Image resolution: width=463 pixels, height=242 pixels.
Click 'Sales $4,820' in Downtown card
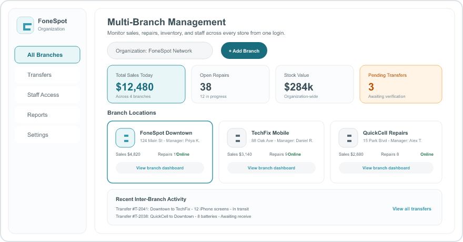pyautogui.click(x=128, y=154)
